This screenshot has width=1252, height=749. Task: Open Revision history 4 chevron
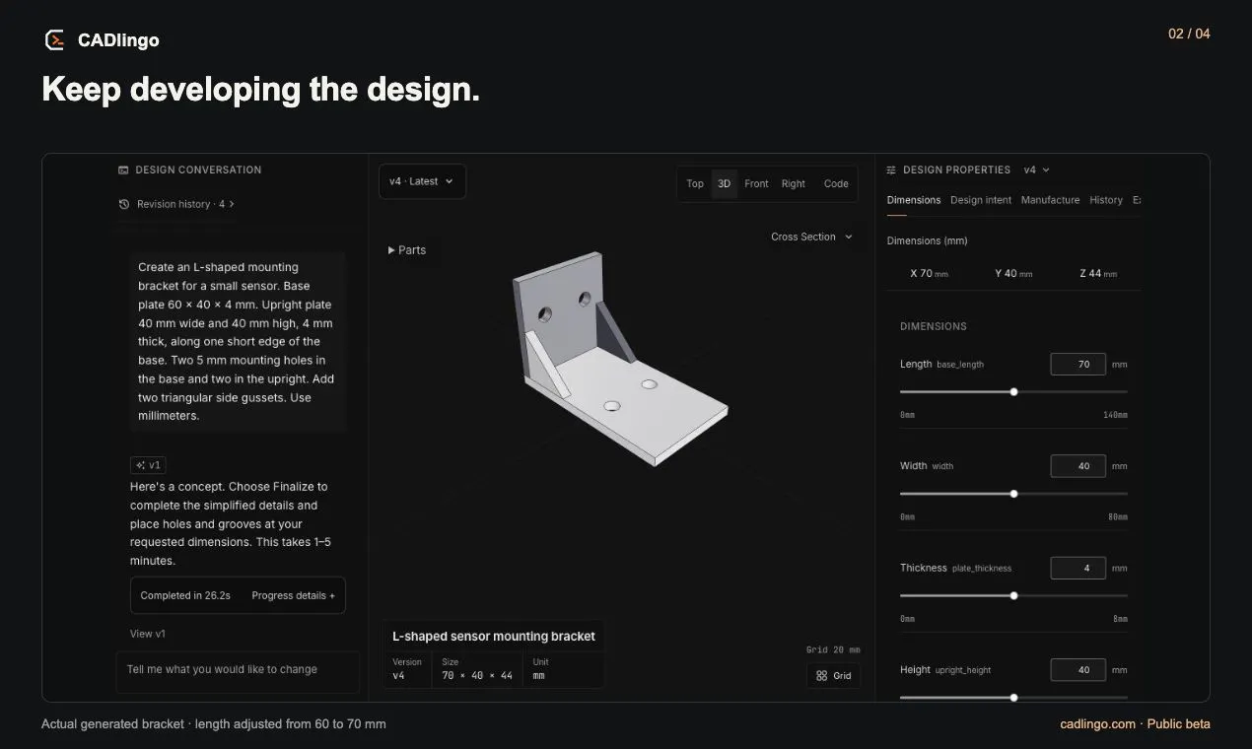[x=232, y=204]
